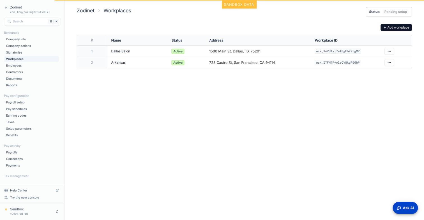Viewport: 424px width, 220px height.
Task: Click the search magnifier icon
Action: [x=9, y=22]
